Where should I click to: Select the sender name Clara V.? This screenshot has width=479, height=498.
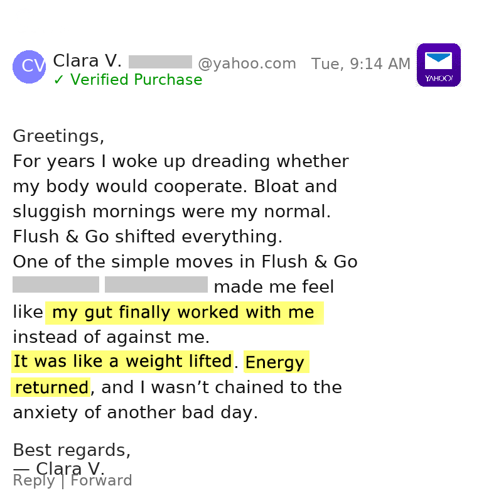pos(87,61)
